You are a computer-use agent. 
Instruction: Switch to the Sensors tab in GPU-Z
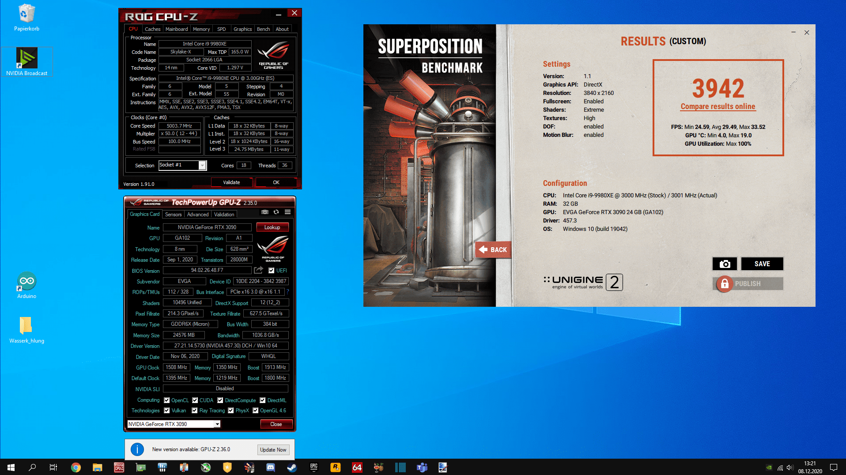coord(174,215)
